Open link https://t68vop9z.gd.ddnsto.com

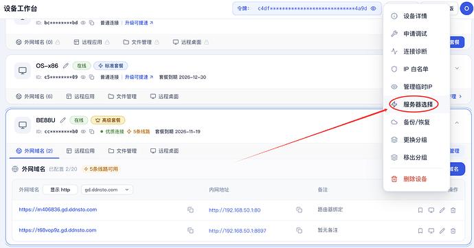coord(58,230)
